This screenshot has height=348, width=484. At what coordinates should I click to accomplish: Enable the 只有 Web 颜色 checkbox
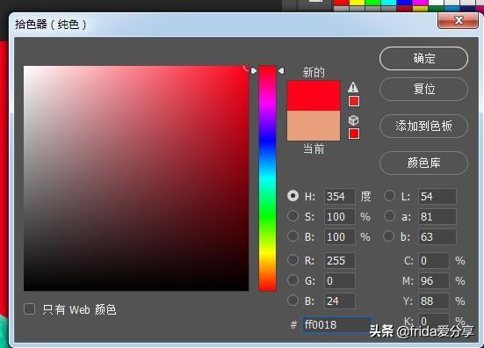click(30, 308)
